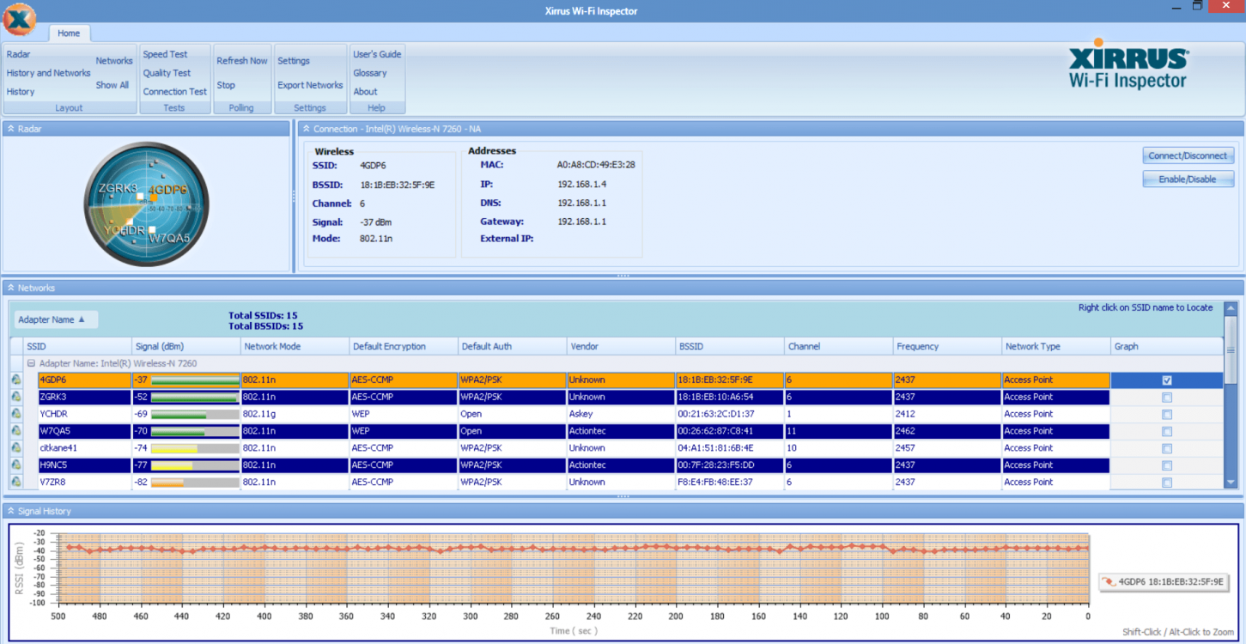1246x644 pixels.
Task: Click the Enable/Disable button
Action: click(x=1188, y=179)
